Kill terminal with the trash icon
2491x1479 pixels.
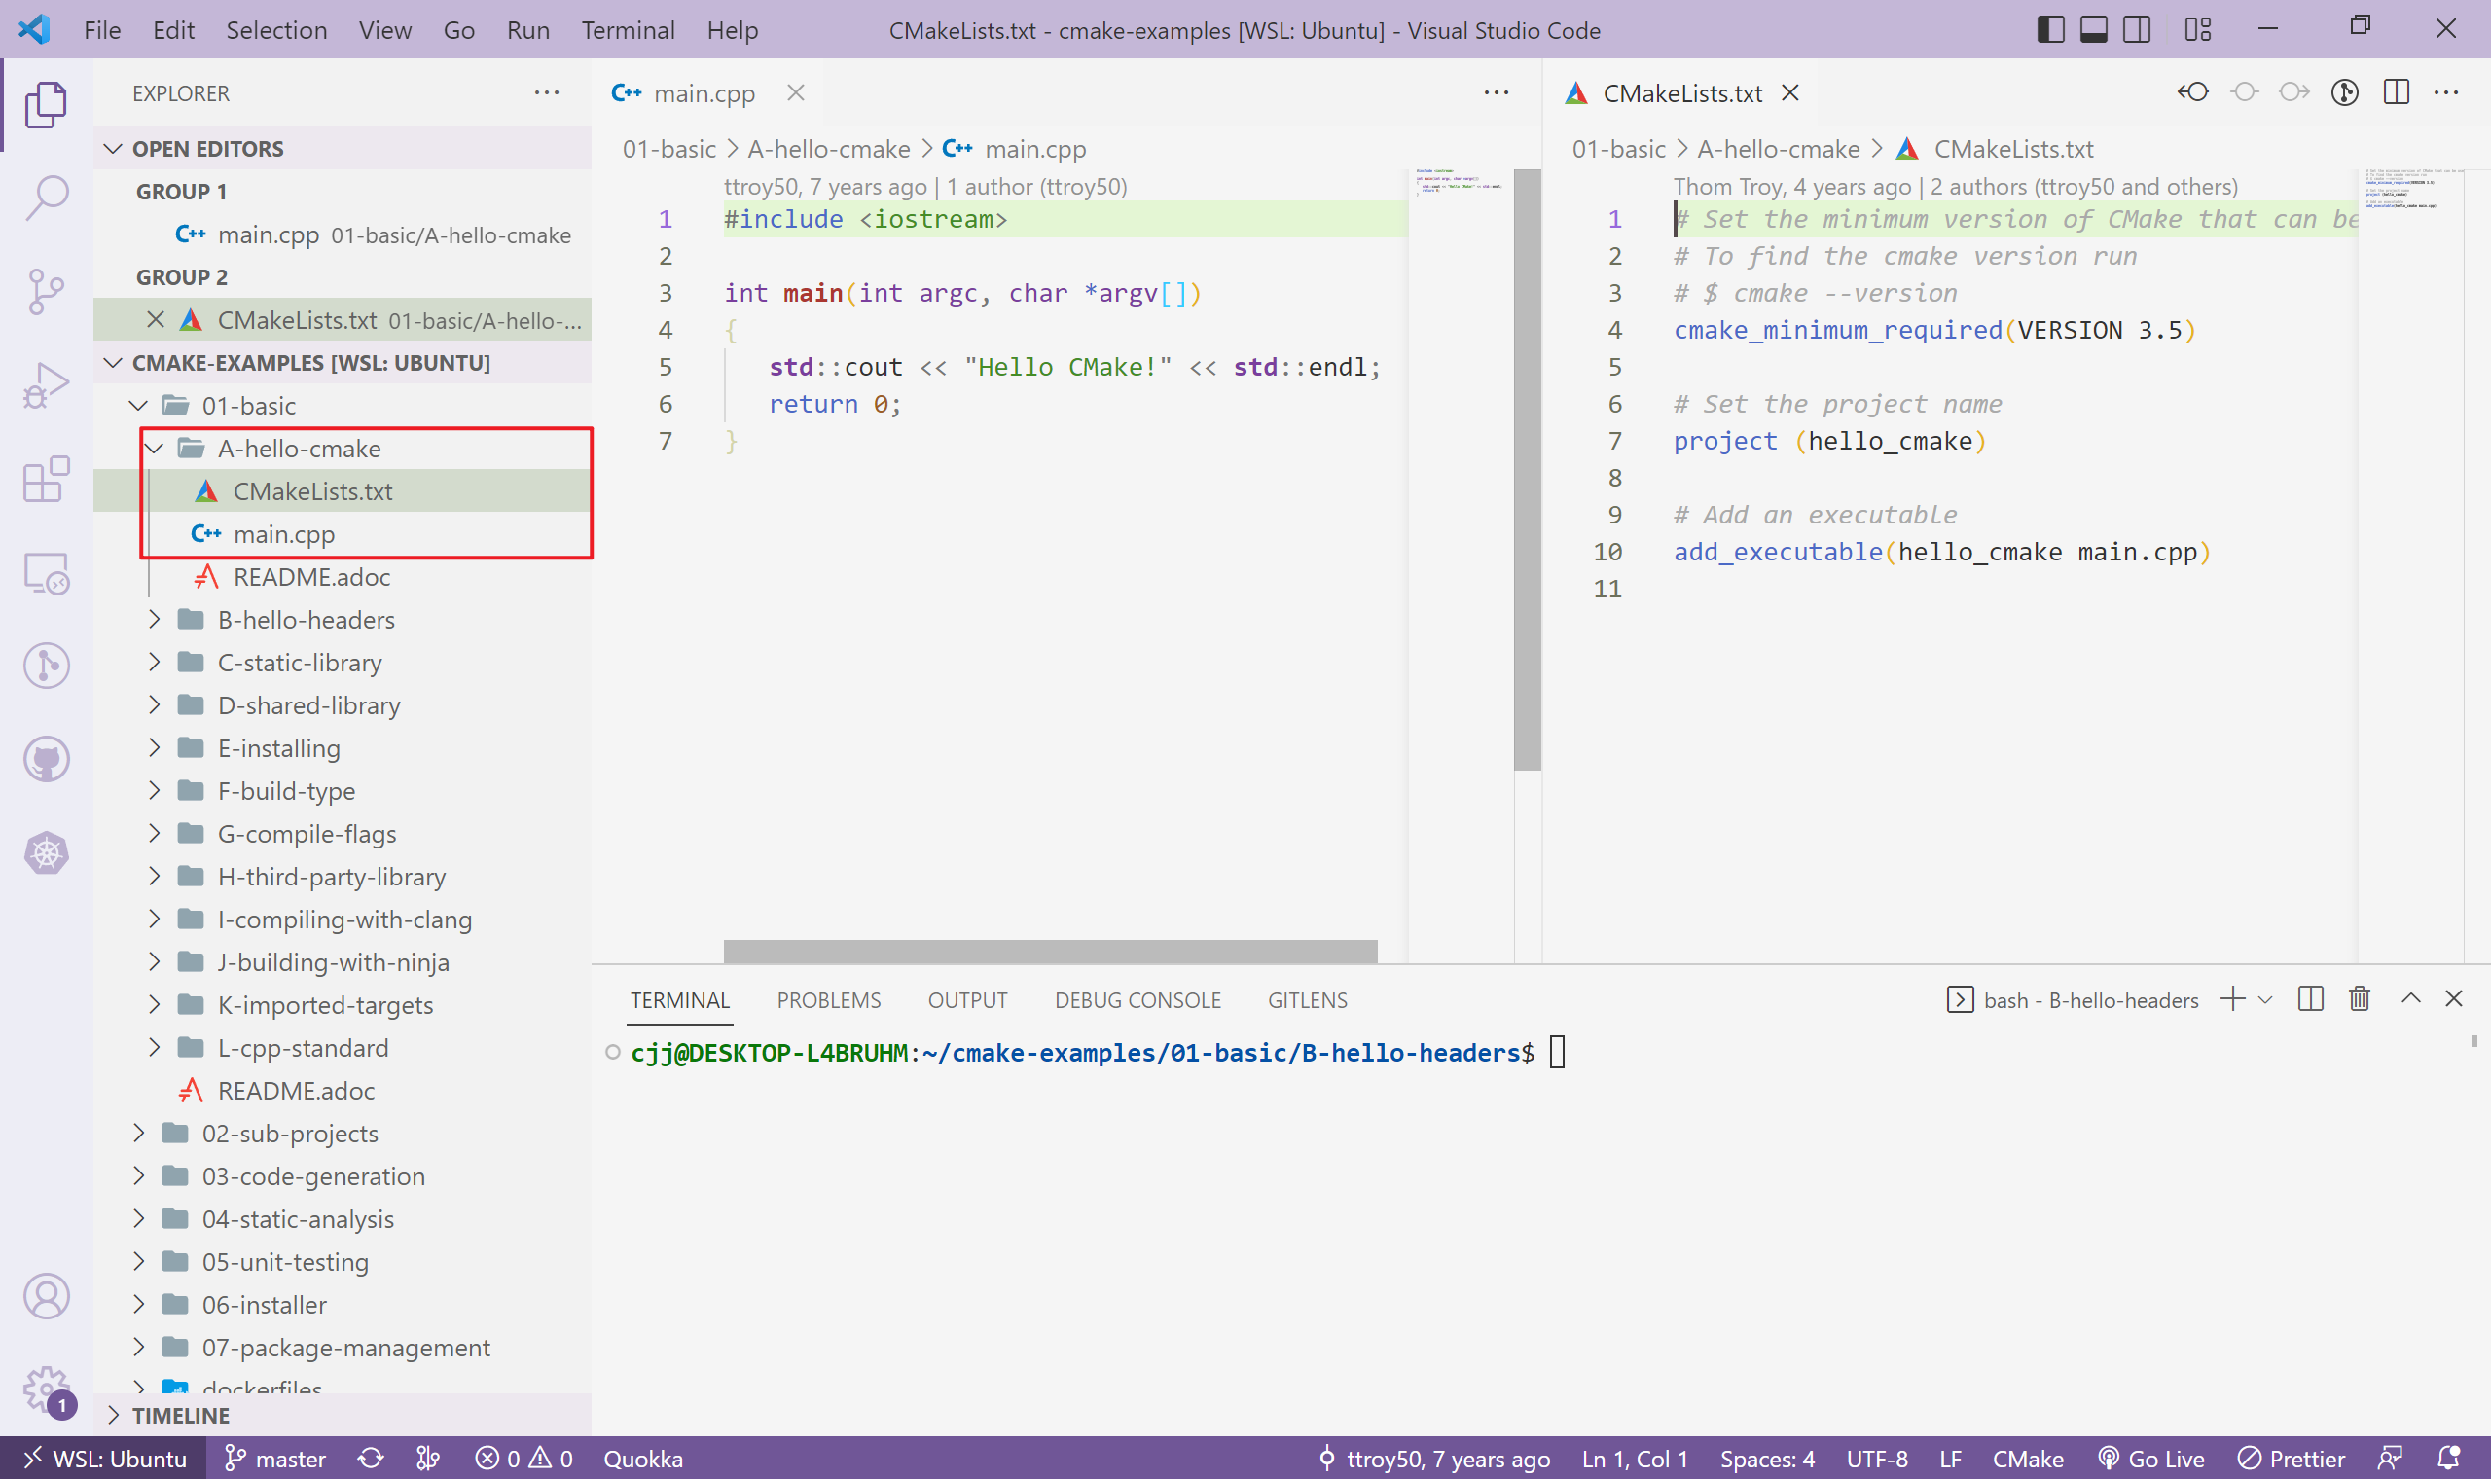(2359, 998)
